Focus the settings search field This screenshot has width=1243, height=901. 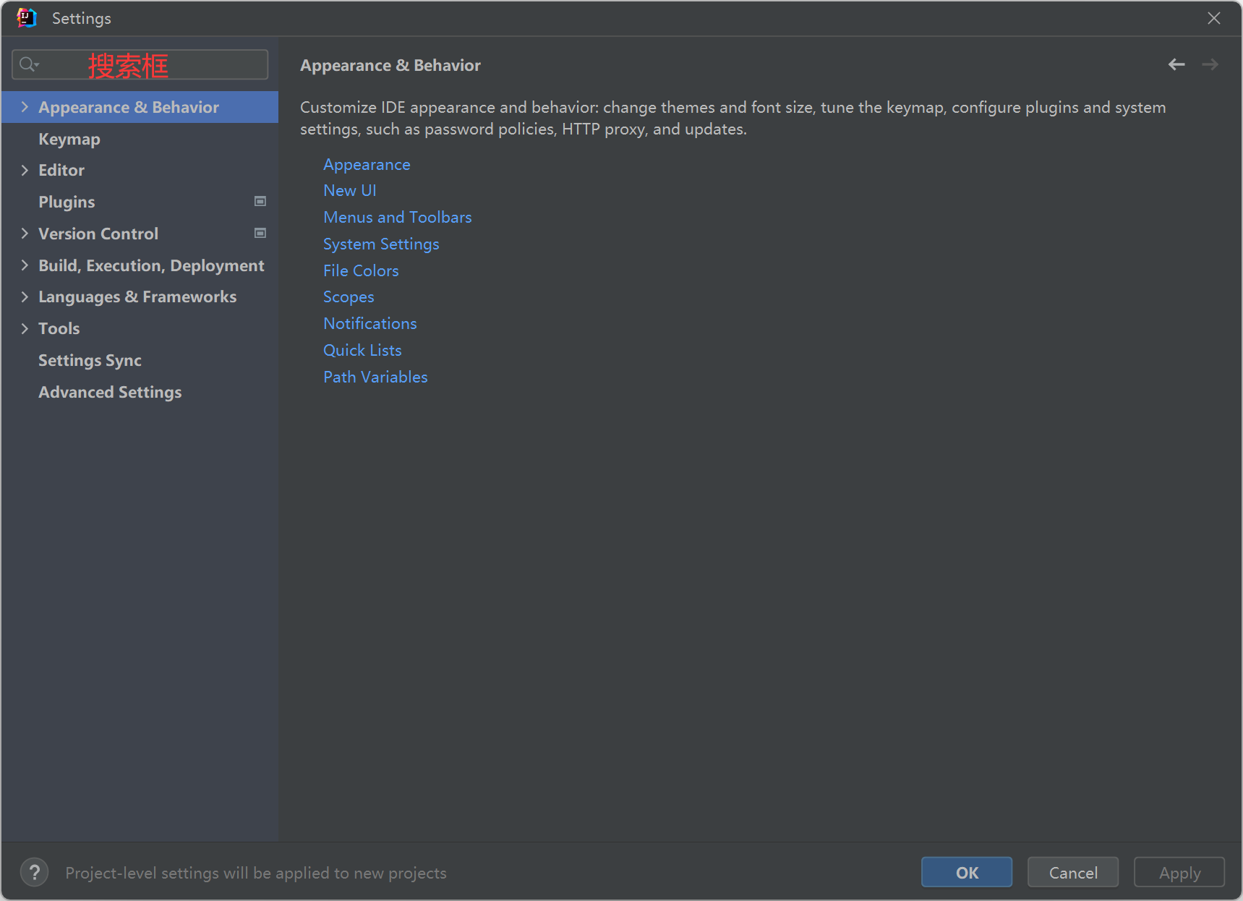[x=140, y=64]
